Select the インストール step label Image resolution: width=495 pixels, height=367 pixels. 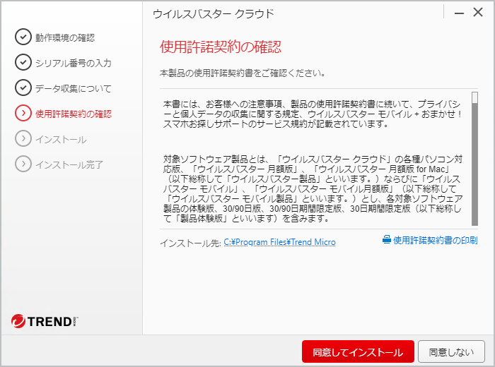[61, 139]
